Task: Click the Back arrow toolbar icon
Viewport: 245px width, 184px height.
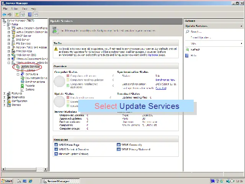Action: (x=4, y=15)
